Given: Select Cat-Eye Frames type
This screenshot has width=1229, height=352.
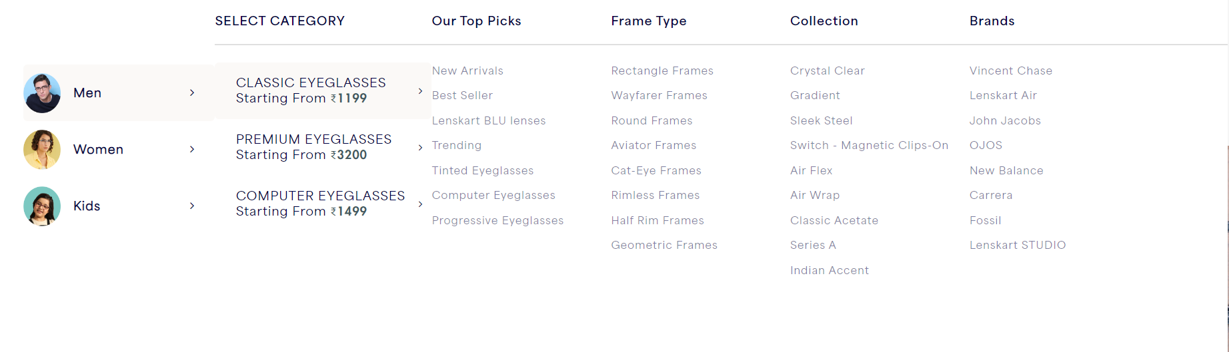Looking at the screenshot, I should (x=656, y=170).
